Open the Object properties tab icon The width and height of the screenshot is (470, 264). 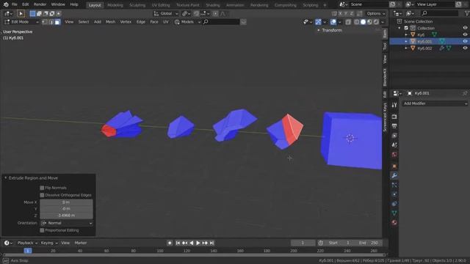(394, 166)
